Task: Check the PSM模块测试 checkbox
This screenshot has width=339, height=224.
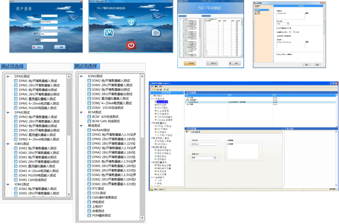Action: 89,214
